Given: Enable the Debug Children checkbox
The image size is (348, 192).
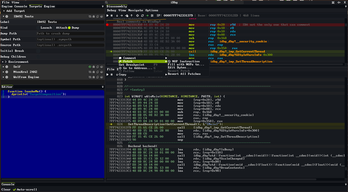Looking at the screenshot, I should coord(38,57).
